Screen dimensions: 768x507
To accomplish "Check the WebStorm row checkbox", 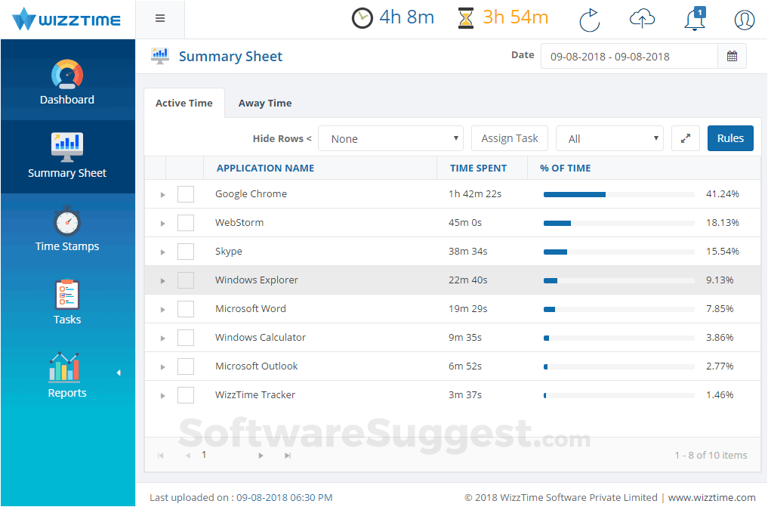I will 186,223.
